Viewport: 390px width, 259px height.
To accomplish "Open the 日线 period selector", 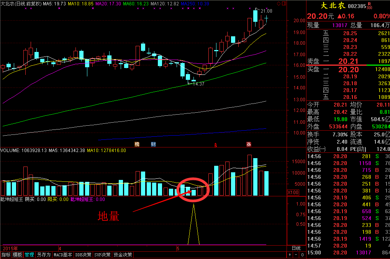I will point(296,248).
